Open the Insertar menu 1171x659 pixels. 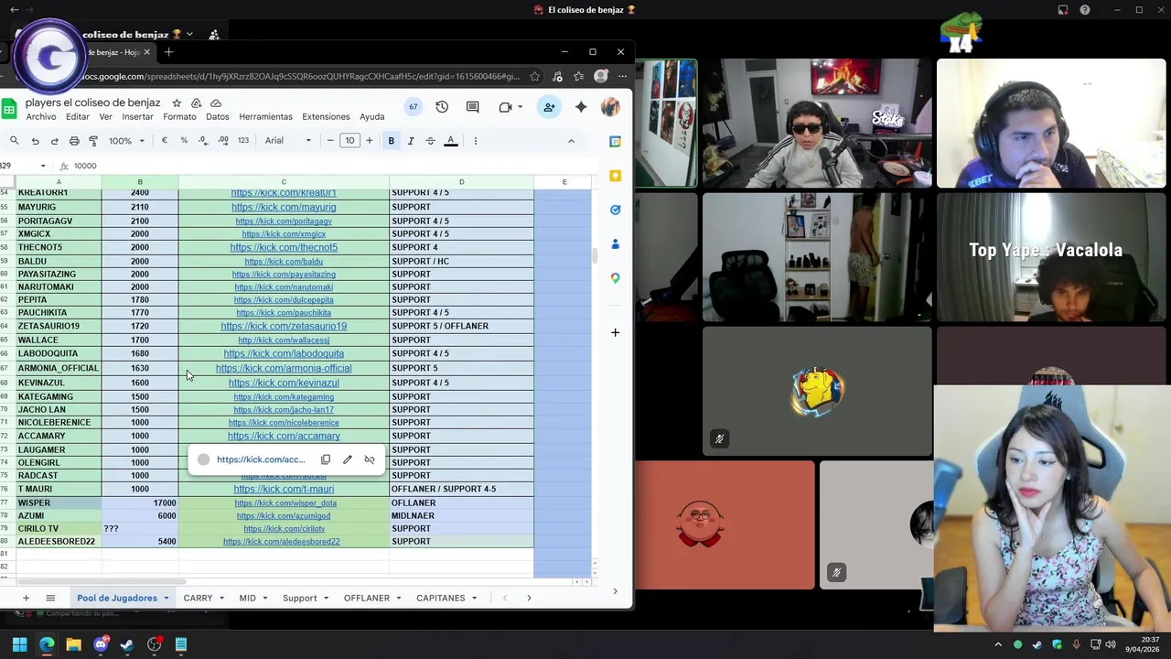(138, 117)
